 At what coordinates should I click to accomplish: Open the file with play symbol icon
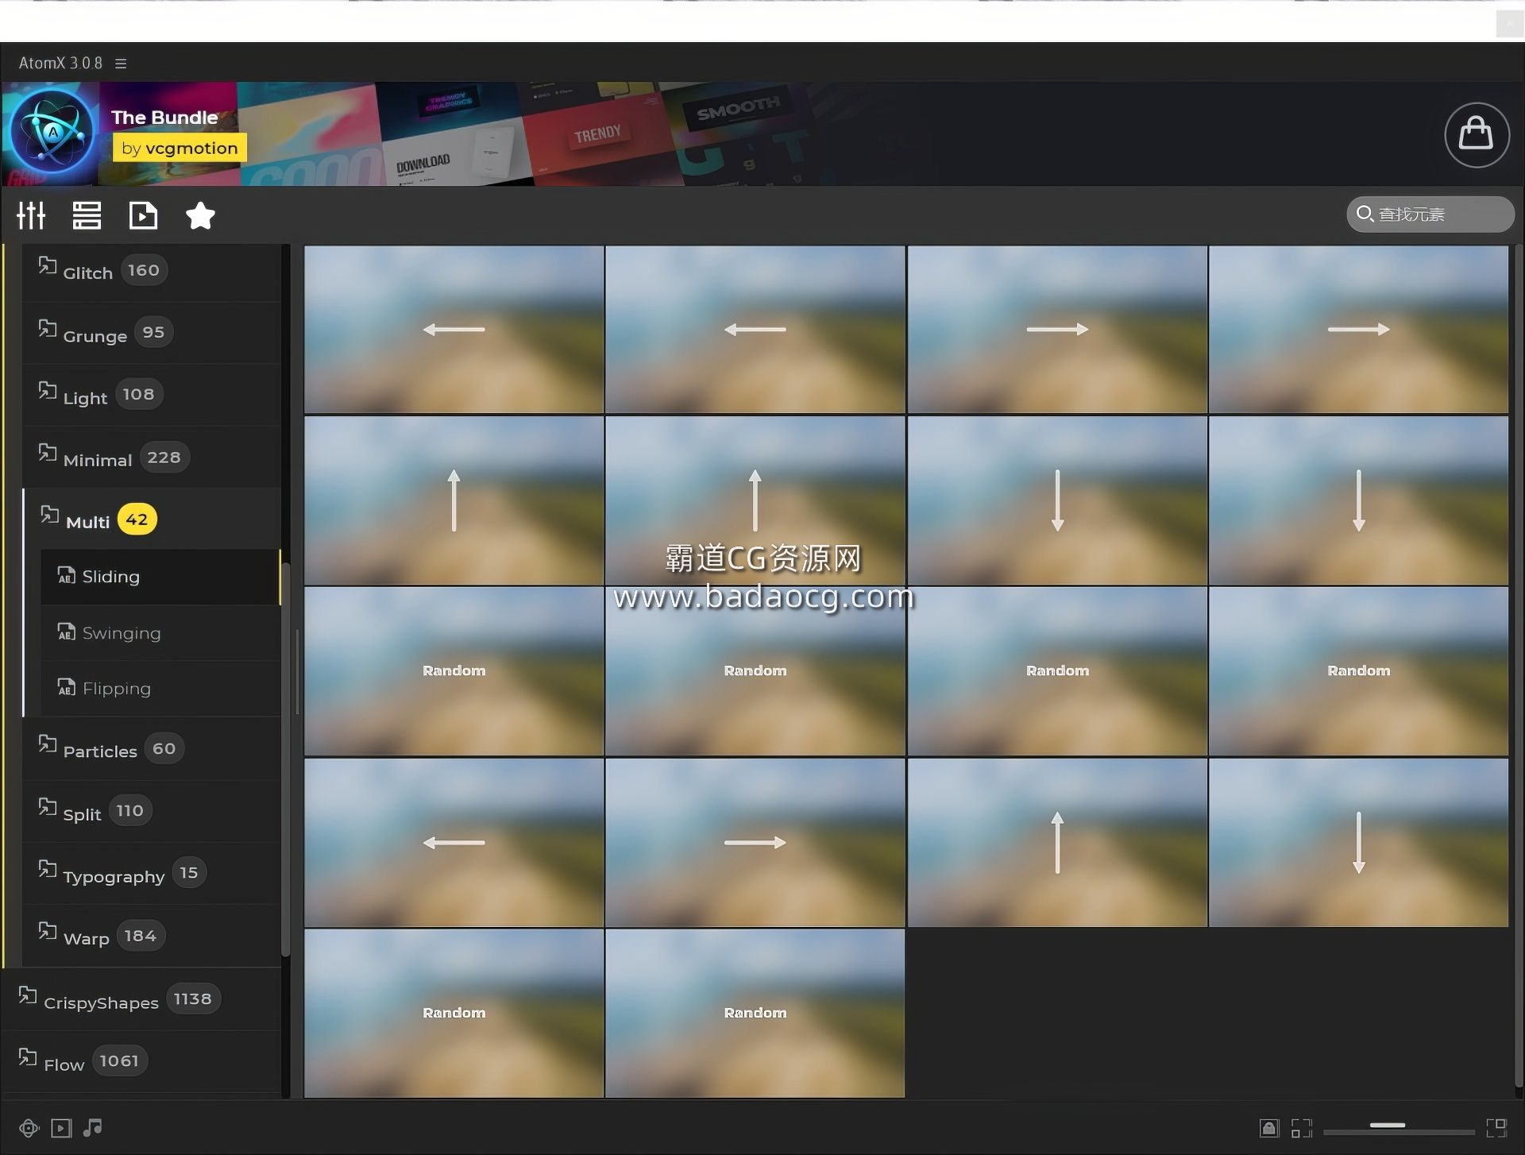(143, 215)
